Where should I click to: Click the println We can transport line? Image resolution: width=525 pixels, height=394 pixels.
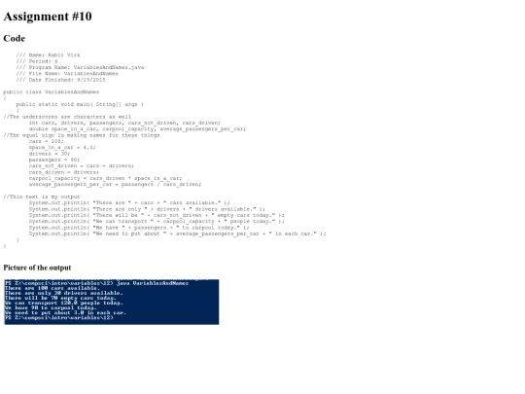(157, 221)
